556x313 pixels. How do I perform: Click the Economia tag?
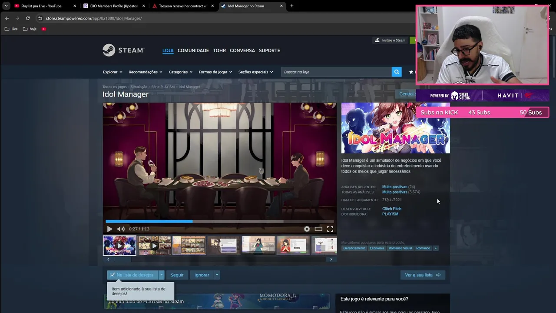coord(377,248)
